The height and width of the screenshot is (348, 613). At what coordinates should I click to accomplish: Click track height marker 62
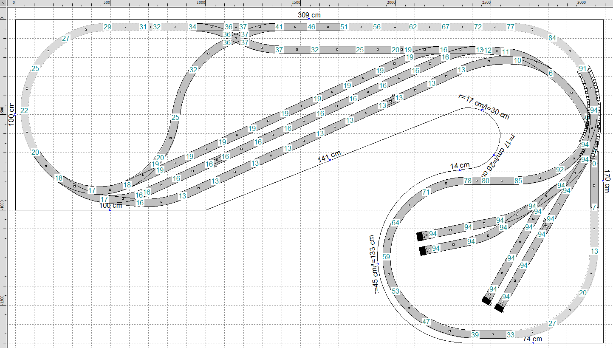click(413, 27)
